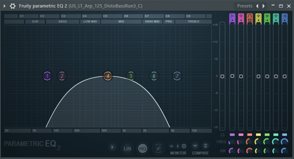The height and width of the screenshot is (159, 294).
Task: Open plugin options gear icon
Action: tap(12, 6)
